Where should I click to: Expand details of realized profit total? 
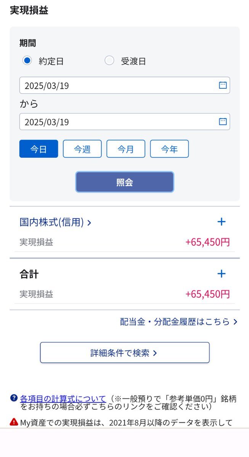(221, 273)
